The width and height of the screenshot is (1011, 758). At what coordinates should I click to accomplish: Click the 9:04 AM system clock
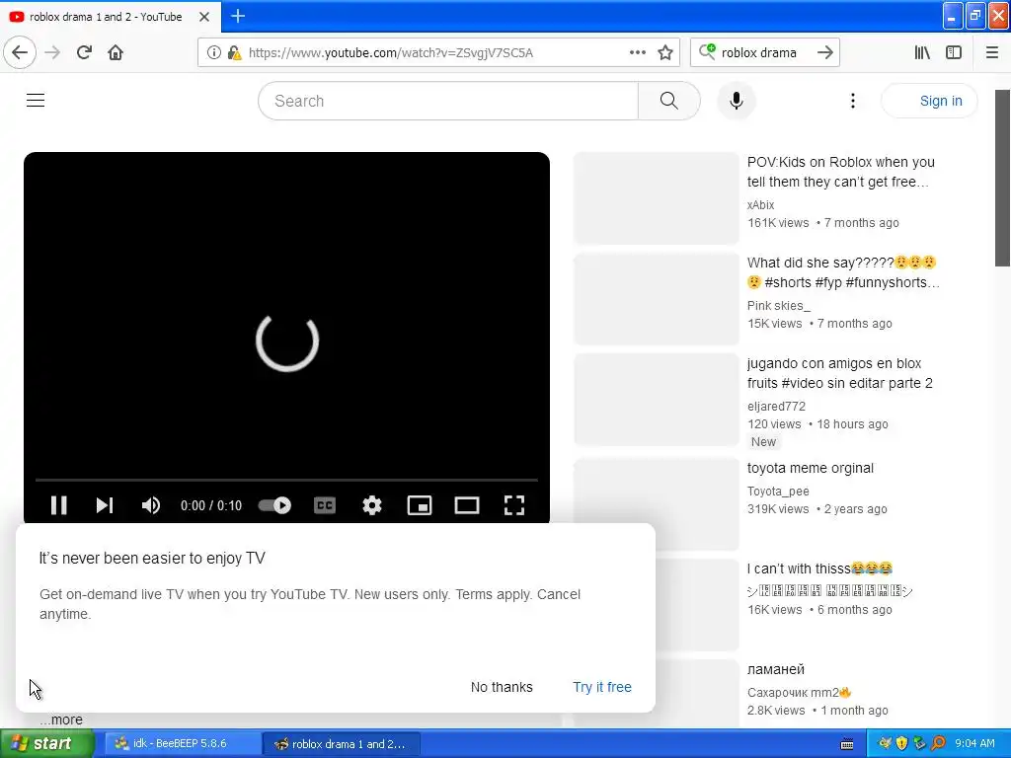[974, 744]
